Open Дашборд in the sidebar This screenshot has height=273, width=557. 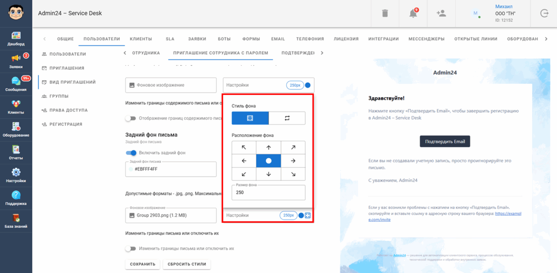(x=16, y=39)
